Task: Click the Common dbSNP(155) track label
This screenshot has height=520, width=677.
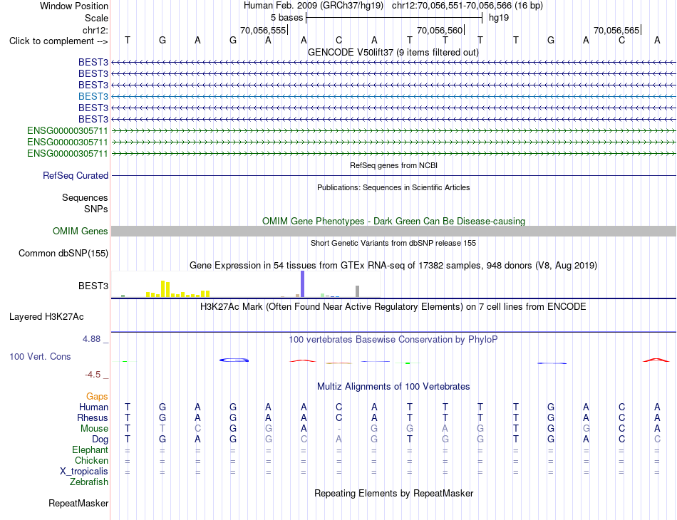Action: click(63, 254)
